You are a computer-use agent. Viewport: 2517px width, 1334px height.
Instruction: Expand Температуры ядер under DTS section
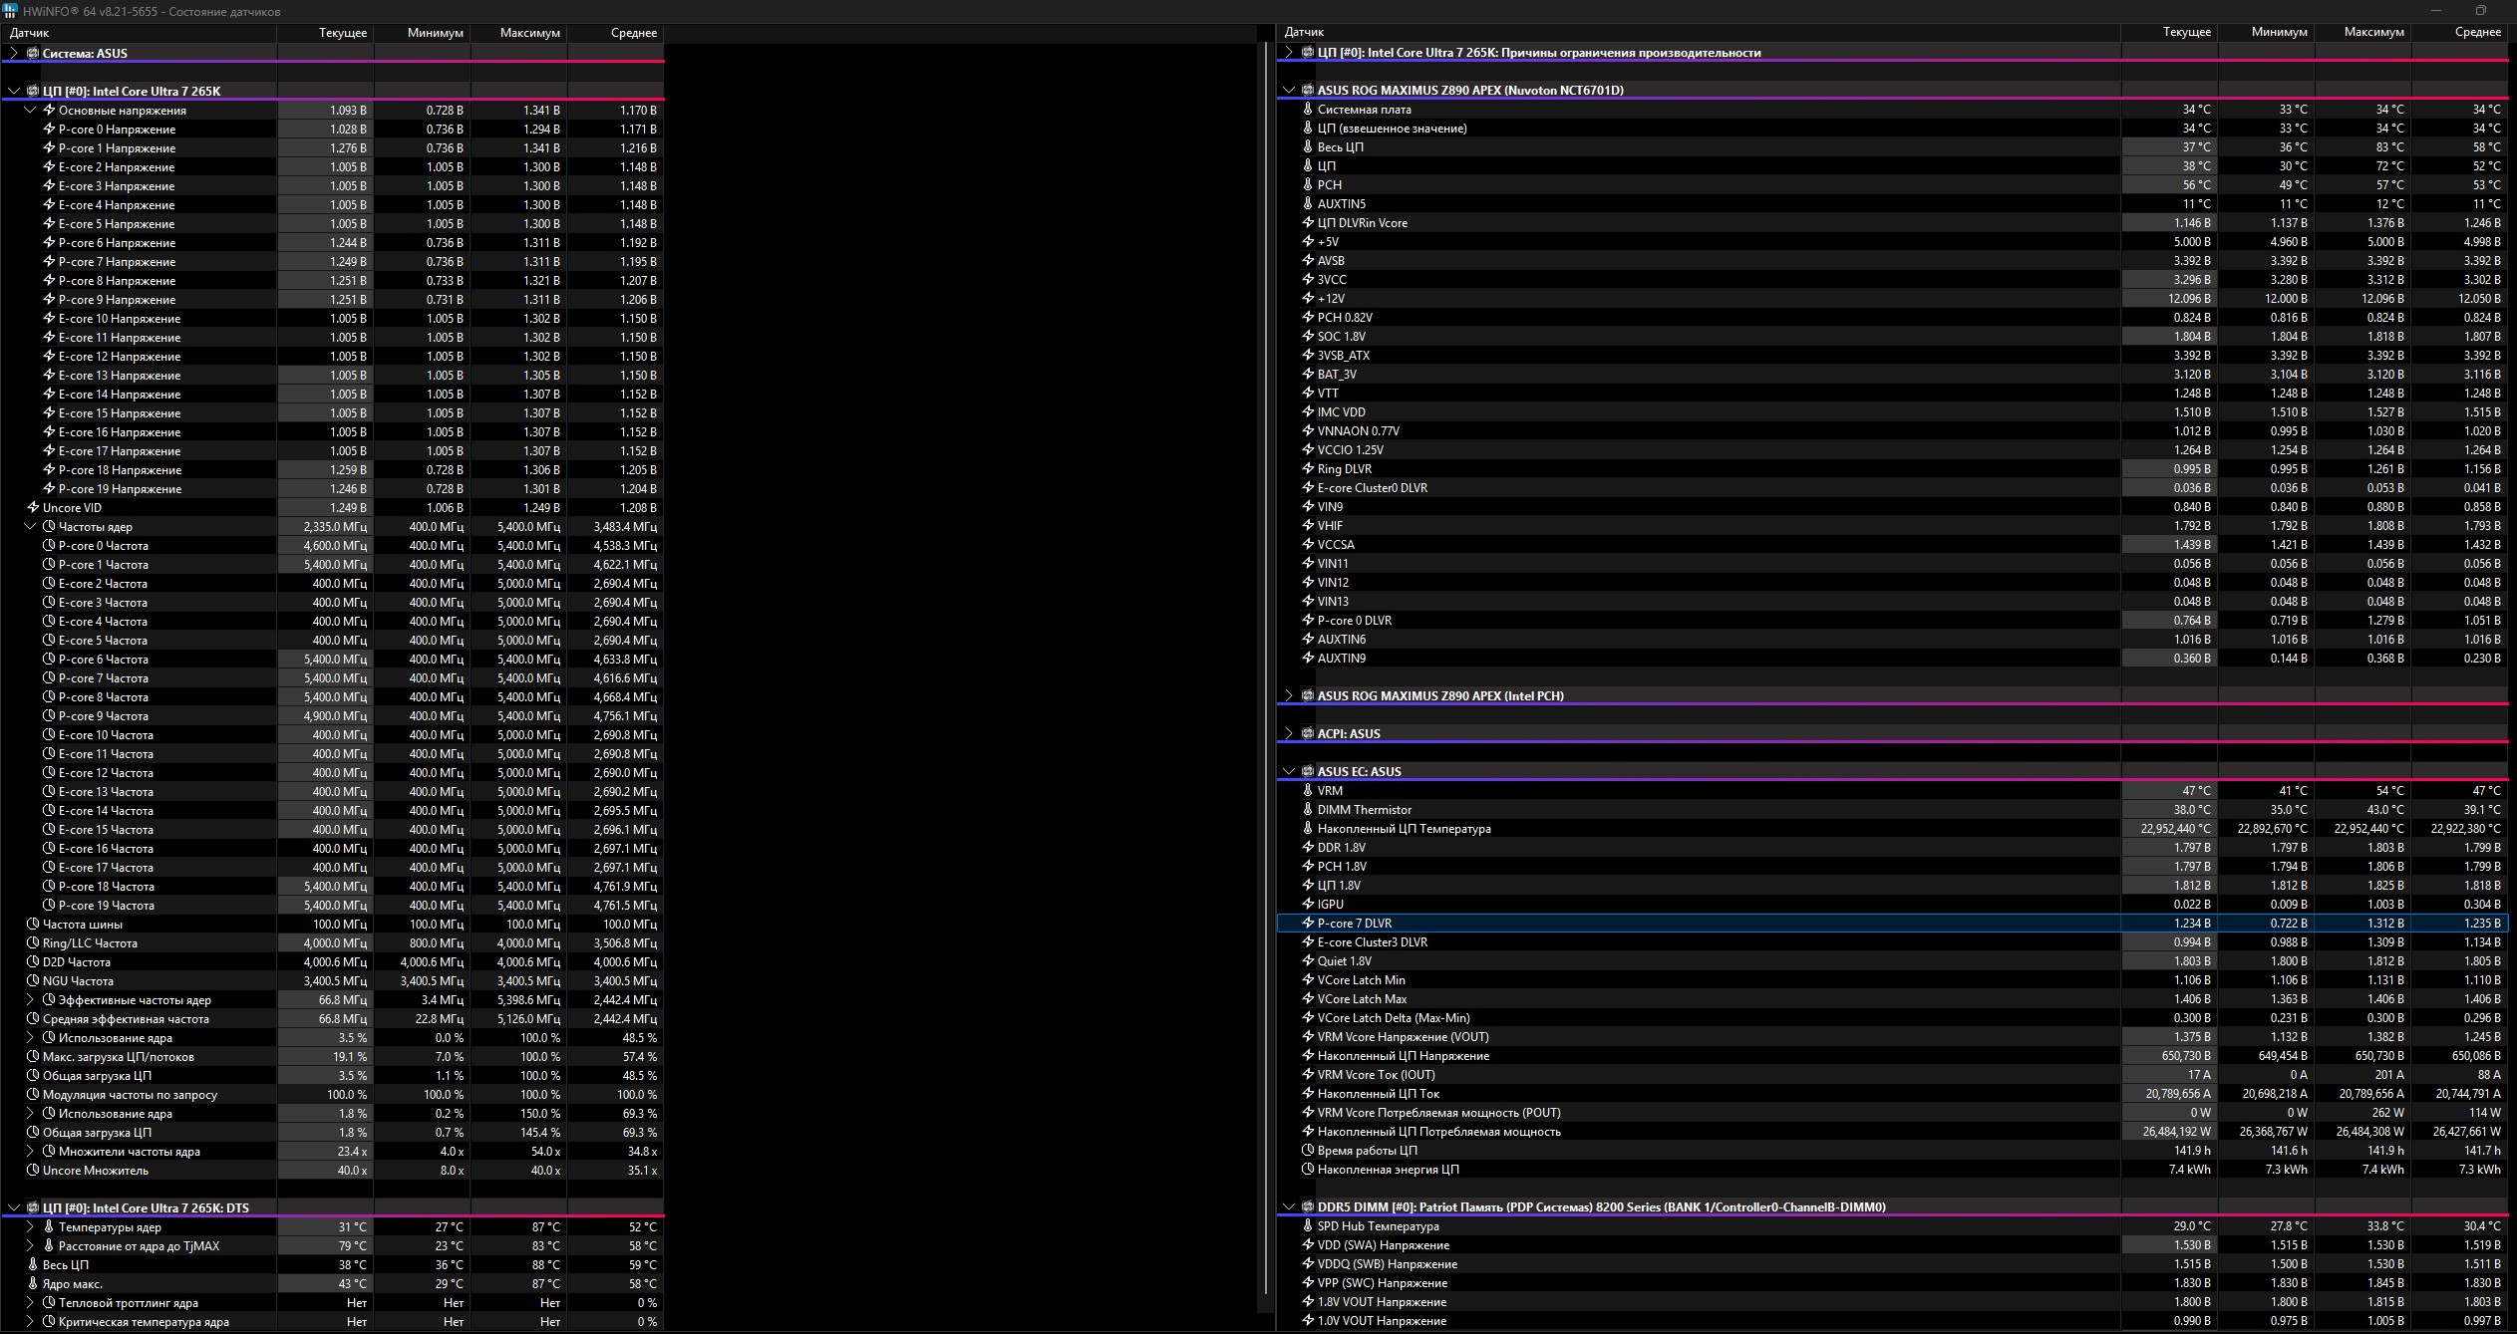30,1227
